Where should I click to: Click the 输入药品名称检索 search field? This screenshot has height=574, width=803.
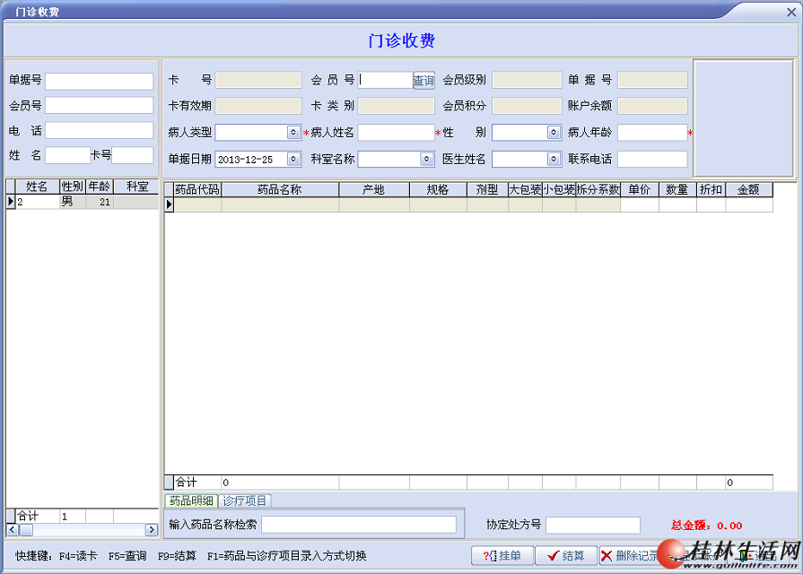pyautogui.click(x=359, y=525)
